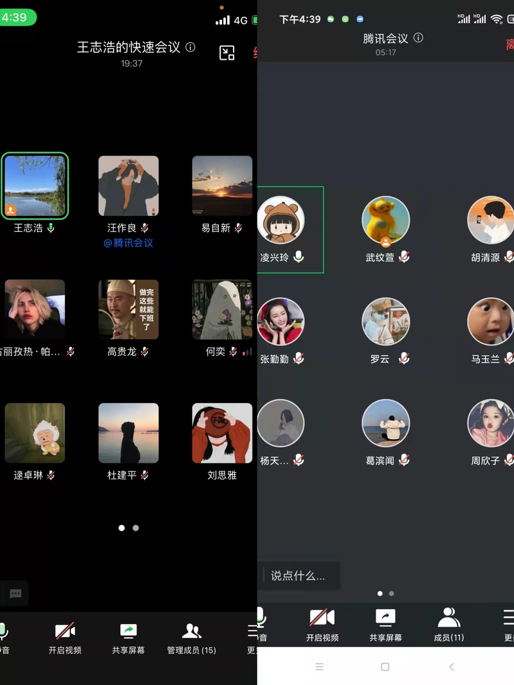Select 刘思雅's avatar tile
Viewport: 514px width, 685px height.
point(222,433)
